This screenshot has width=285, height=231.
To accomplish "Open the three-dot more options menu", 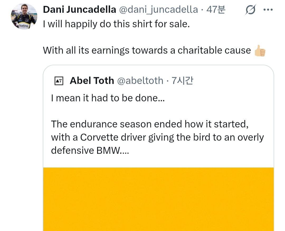I will 268,10.
